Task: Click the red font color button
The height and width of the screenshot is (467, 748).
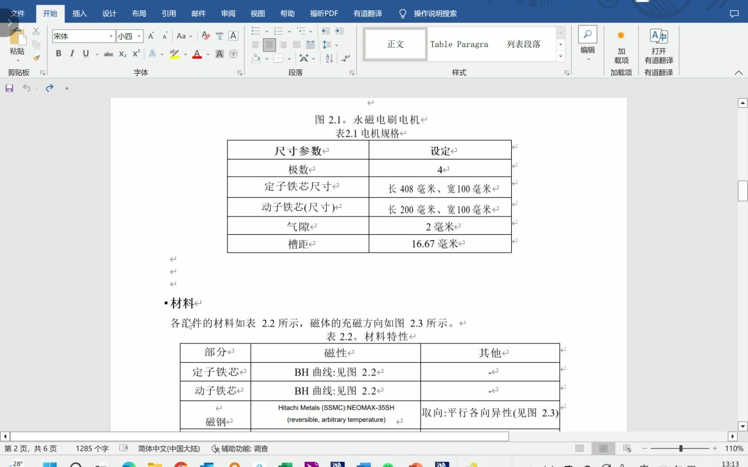Action: coord(197,54)
